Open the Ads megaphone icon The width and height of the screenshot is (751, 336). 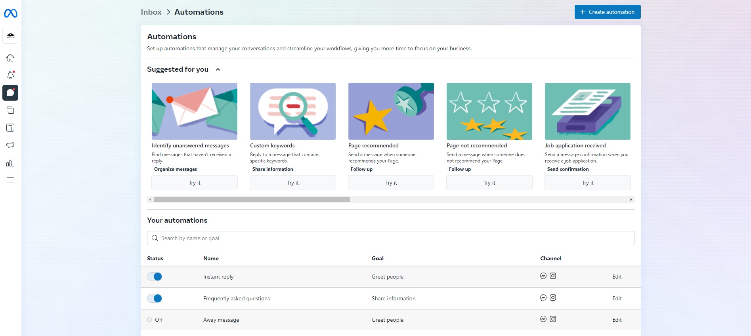click(x=10, y=145)
